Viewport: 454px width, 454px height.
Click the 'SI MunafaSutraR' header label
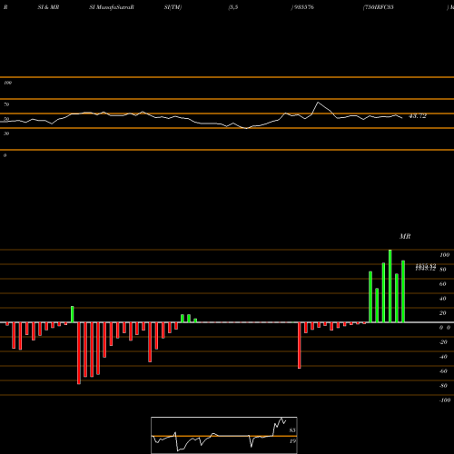[112, 7]
